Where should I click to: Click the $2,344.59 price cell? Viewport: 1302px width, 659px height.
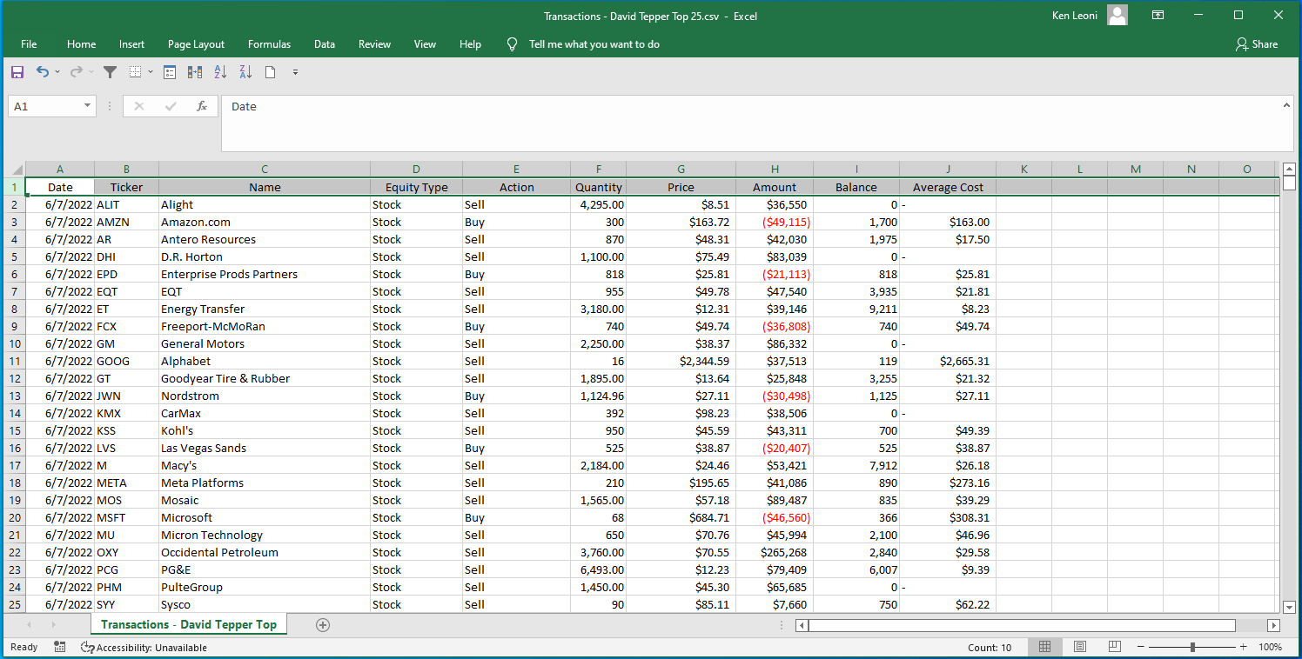pyautogui.click(x=681, y=361)
